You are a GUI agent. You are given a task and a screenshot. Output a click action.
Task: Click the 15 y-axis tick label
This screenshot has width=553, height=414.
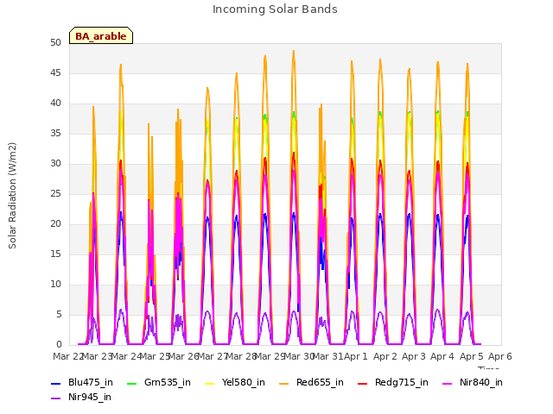[55, 254]
